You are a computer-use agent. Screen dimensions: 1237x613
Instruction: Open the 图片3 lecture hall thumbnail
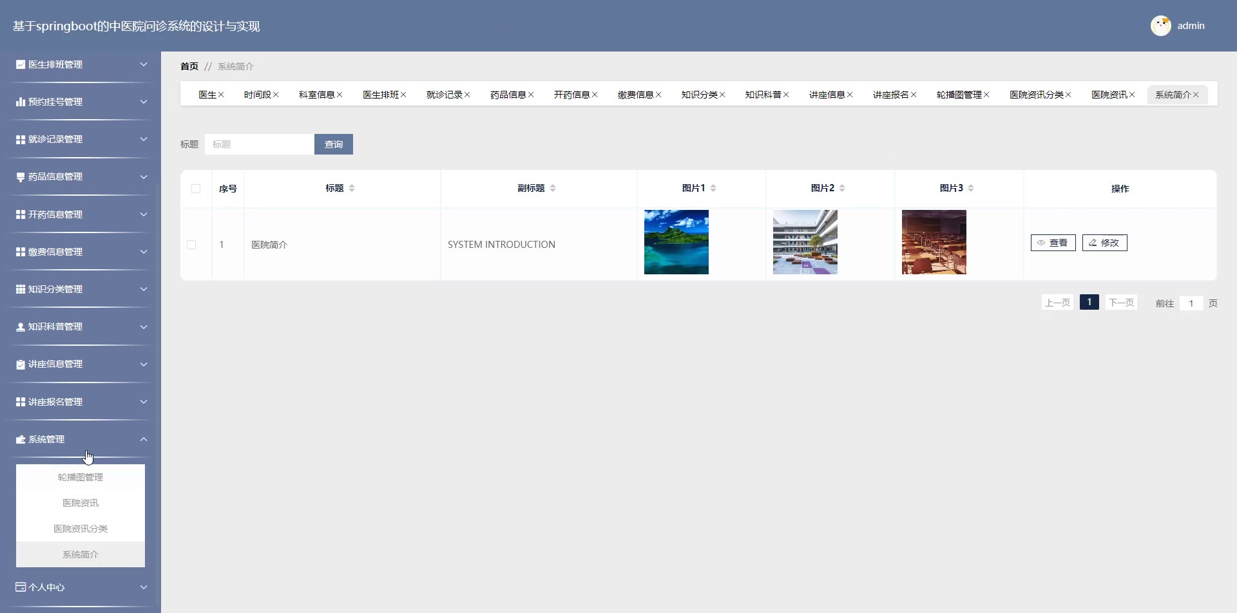tap(934, 242)
